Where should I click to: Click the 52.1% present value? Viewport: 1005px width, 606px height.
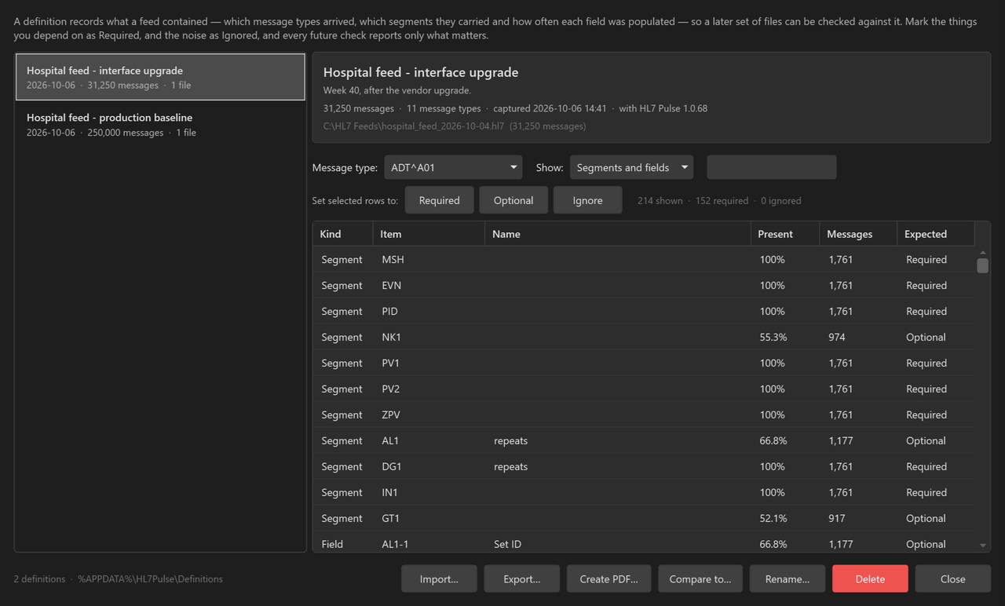point(773,518)
